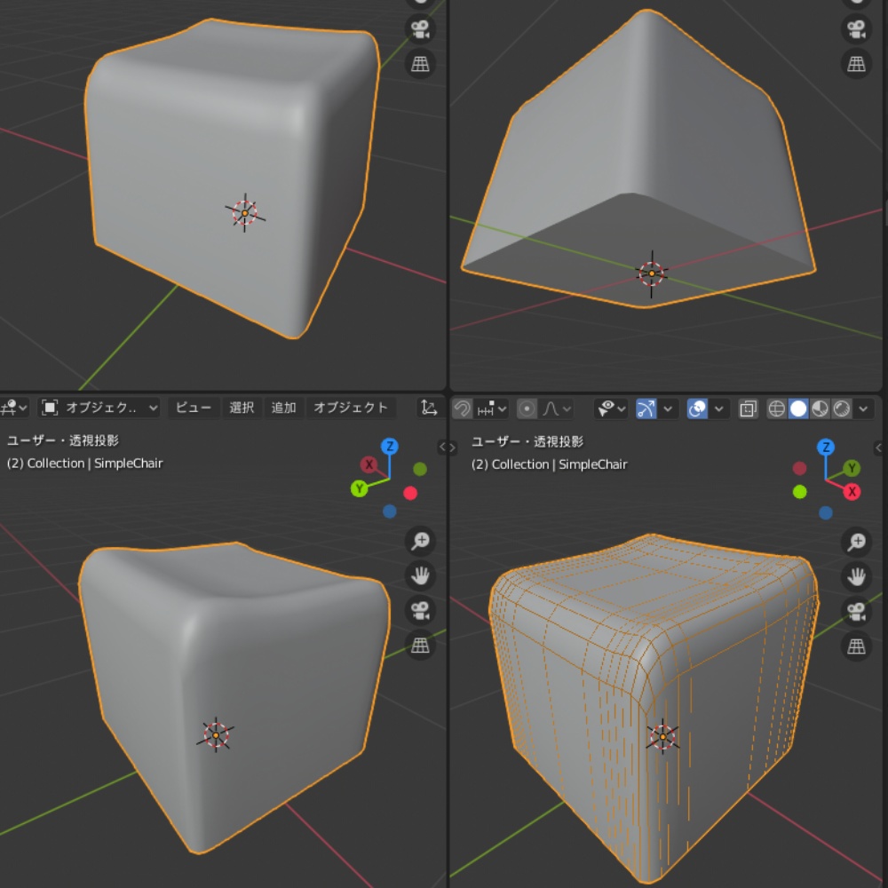Click green Y axis on bottom-right gizmo
Screen dimensions: 888x888
[x=852, y=468]
